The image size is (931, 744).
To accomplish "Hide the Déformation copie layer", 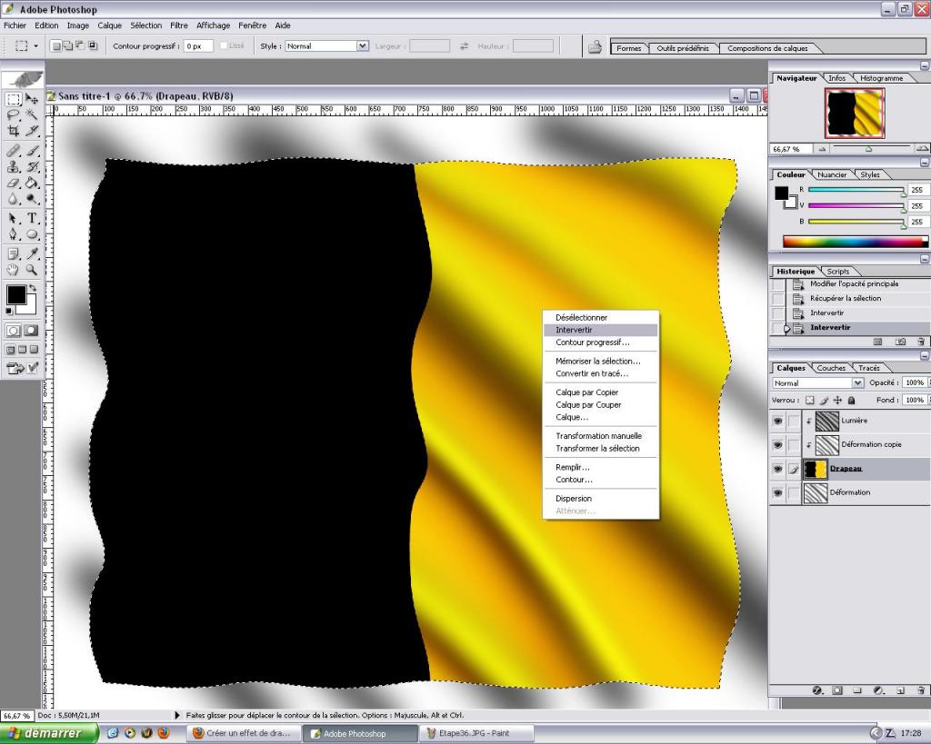I will click(x=778, y=444).
